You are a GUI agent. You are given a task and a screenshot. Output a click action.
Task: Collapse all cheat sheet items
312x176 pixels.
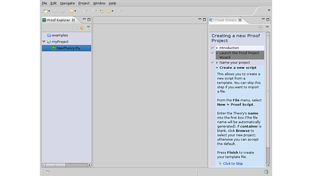[x=260, y=28]
